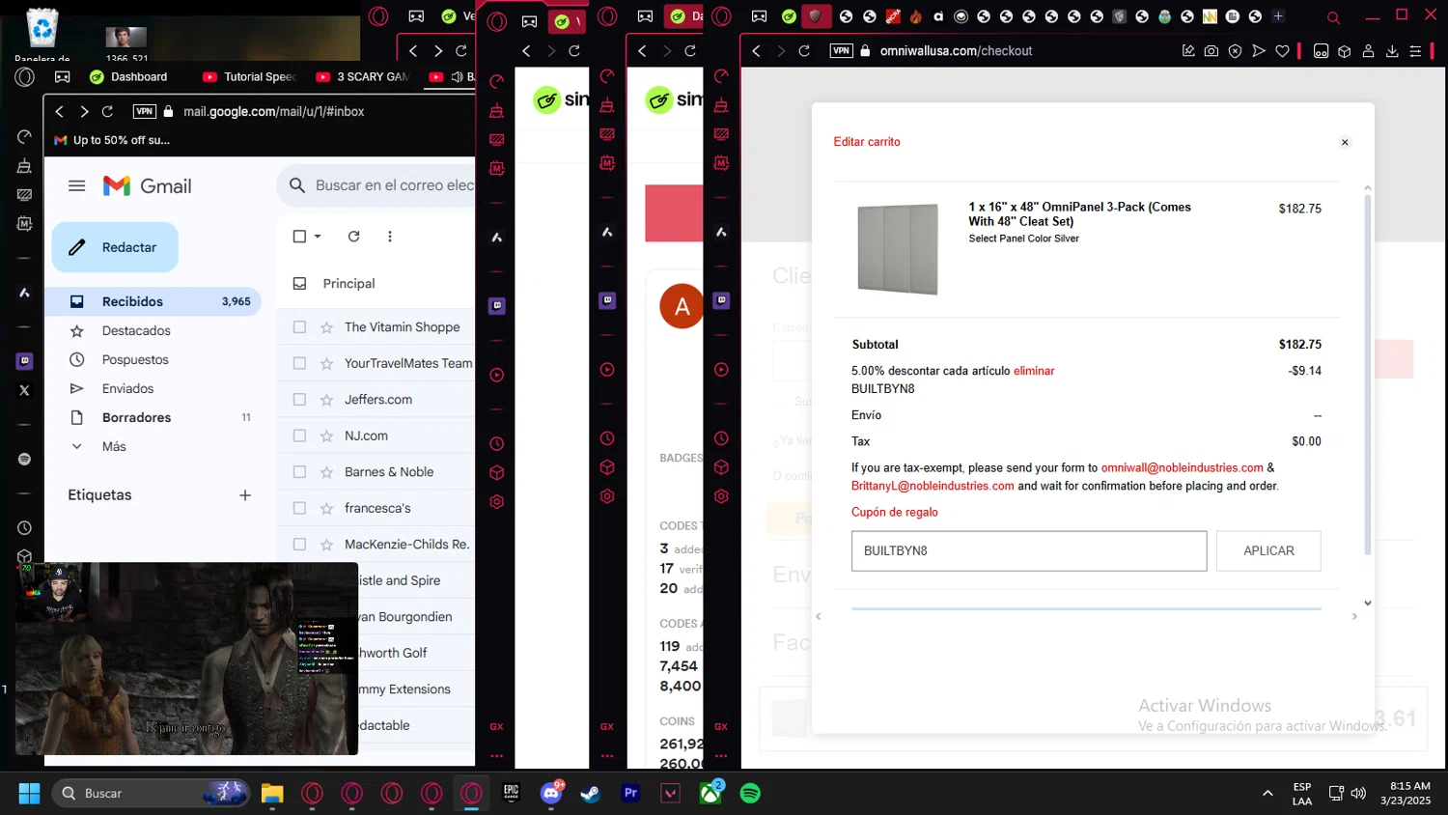Open Destacados starred folder
The width and height of the screenshot is (1448, 815).
(136, 330)
